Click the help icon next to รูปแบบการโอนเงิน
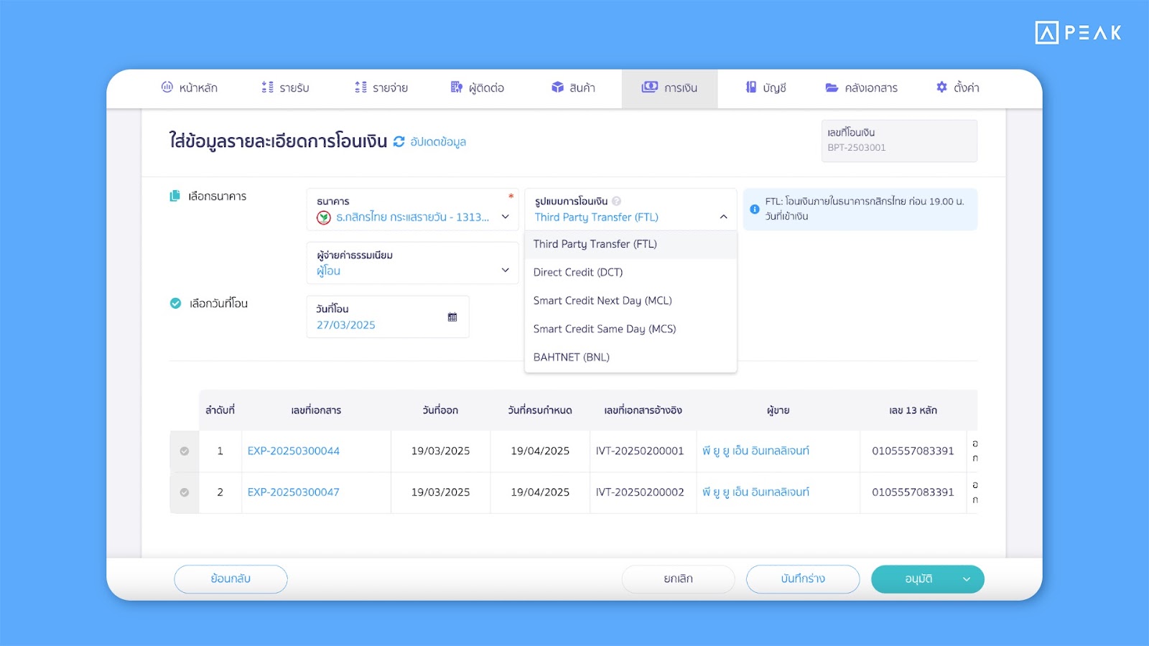1149x646 pixels. point(617,202)
